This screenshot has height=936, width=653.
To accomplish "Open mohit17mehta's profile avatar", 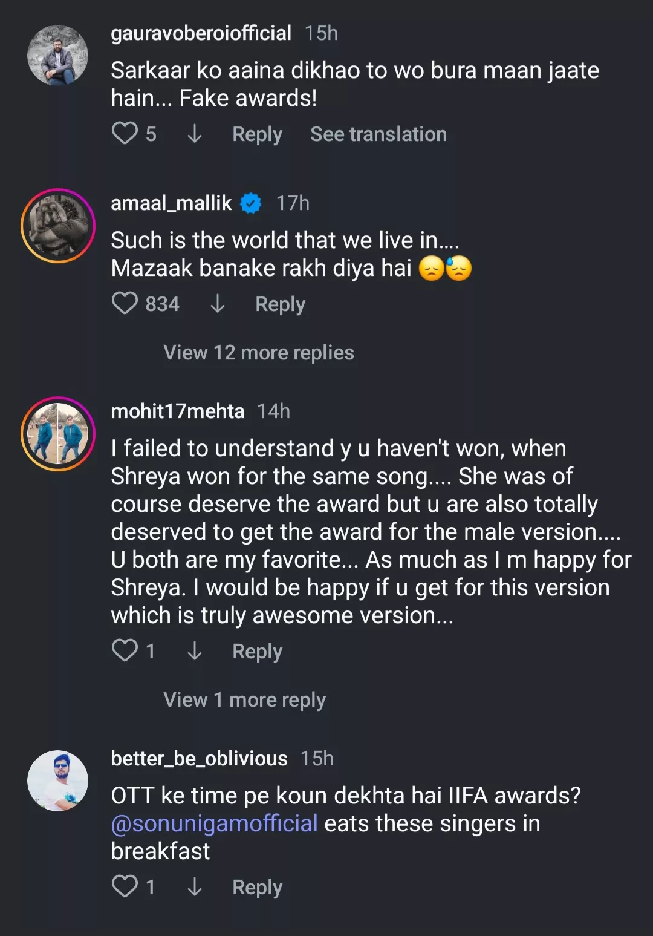I will click(58, 434).
